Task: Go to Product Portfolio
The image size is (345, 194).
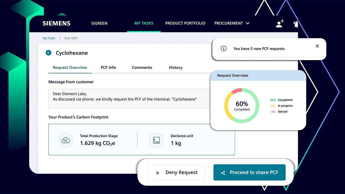Action: 185,23
